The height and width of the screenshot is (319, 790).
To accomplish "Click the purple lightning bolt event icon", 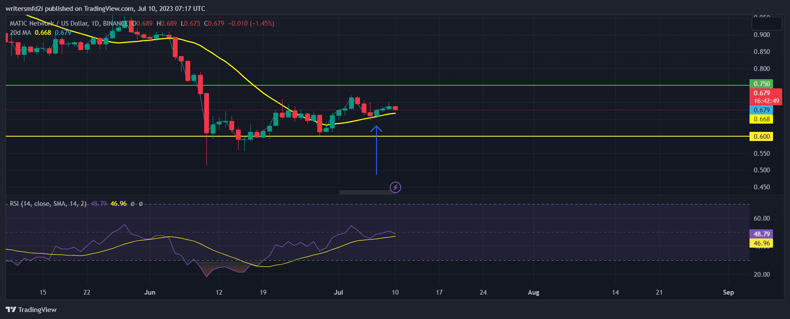I will click(395, 188).
